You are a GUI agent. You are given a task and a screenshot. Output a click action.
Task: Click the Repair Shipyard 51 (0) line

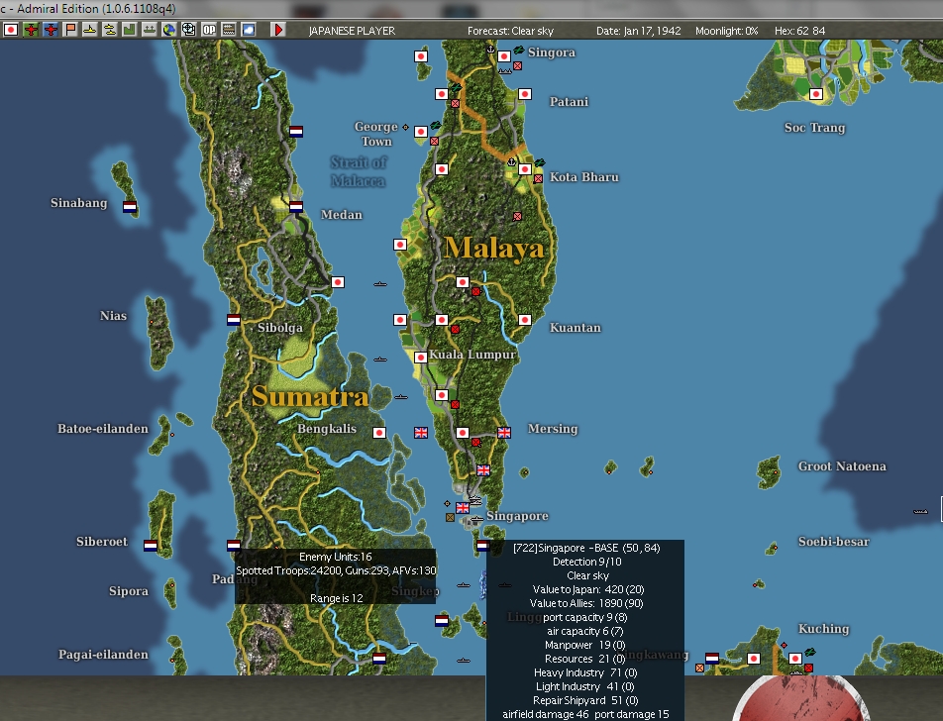[585, 700]
